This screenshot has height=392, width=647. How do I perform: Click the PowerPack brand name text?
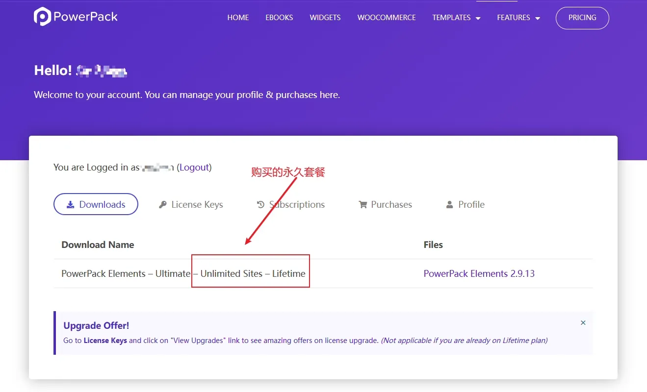(x=85, y=17)
